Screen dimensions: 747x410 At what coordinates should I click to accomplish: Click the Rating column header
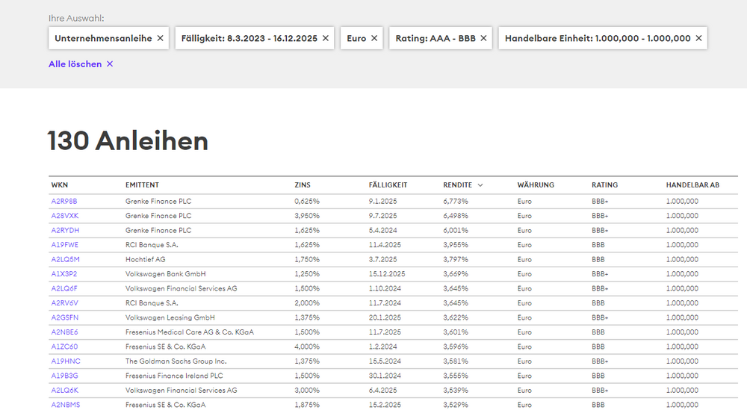(604, 185)
